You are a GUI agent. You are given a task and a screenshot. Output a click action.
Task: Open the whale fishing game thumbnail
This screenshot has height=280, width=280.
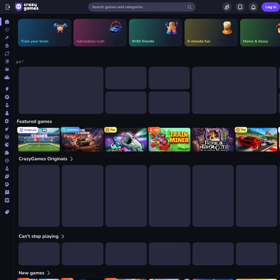[126, 140]
